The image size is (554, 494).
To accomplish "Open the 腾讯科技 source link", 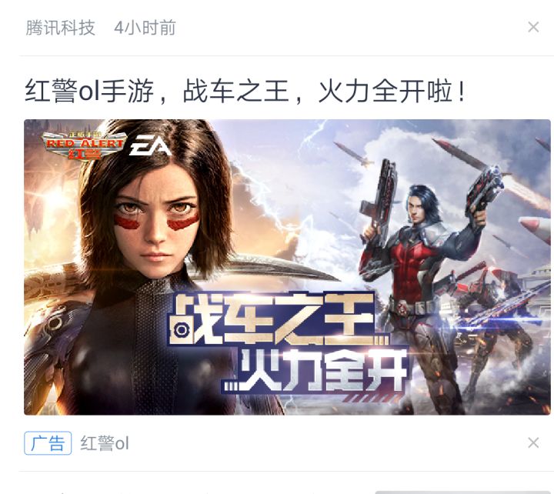I will point(61,28).
